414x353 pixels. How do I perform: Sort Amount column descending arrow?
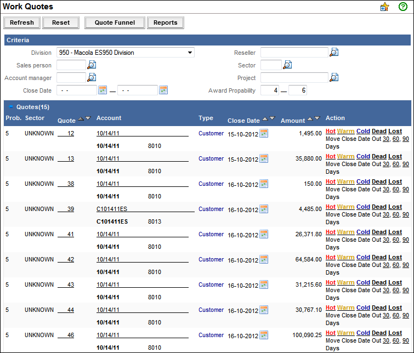[x=318, y=118]
